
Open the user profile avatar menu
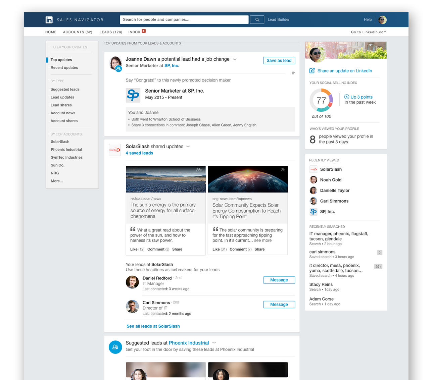(x=382, y=20)
